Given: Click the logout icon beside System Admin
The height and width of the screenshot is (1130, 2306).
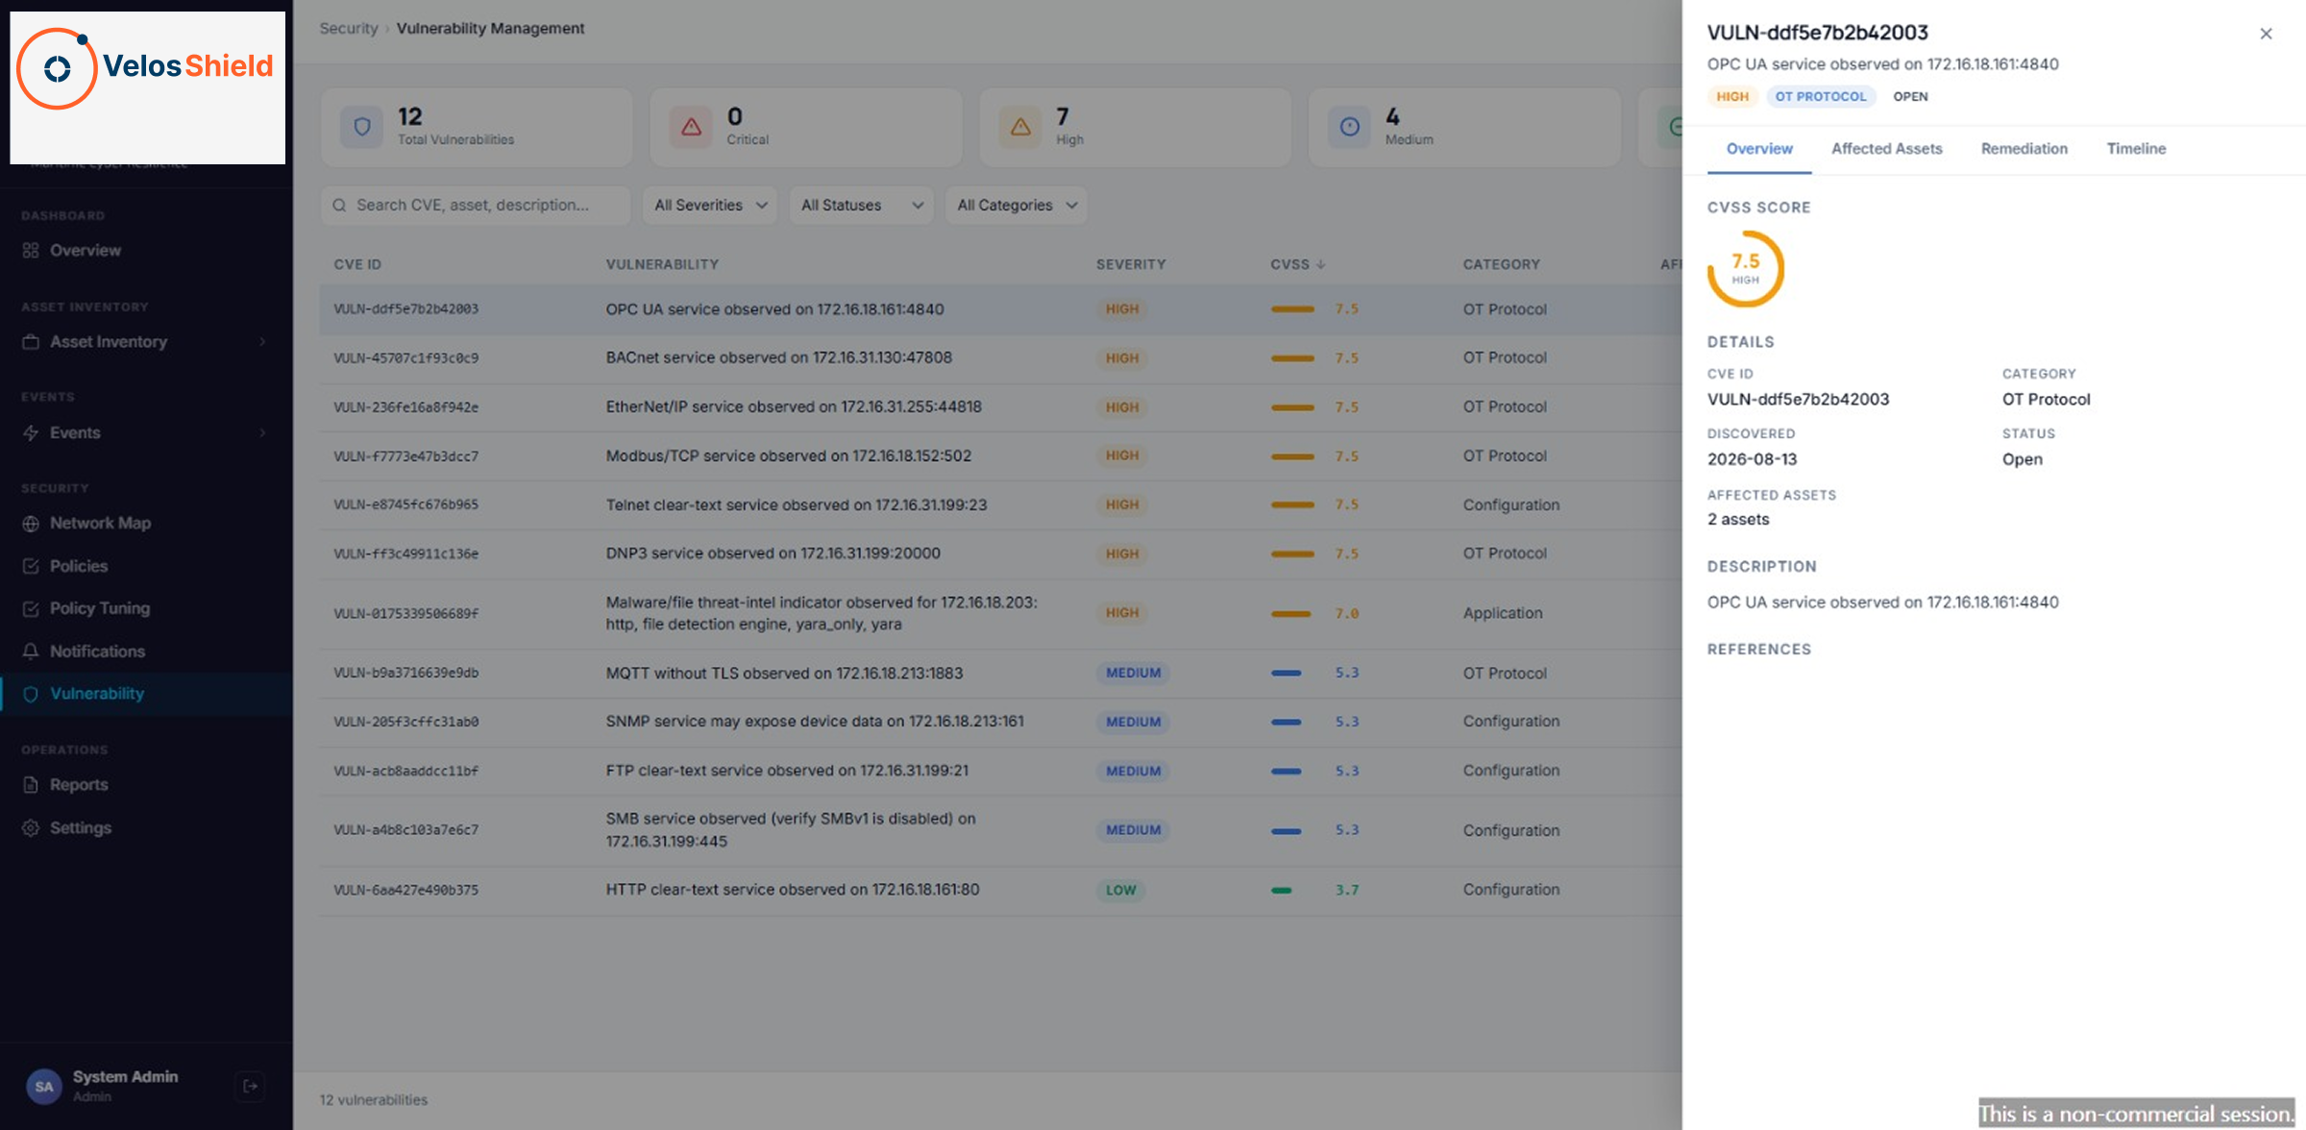Looking at the screenshot, I should click(250, 1086).
